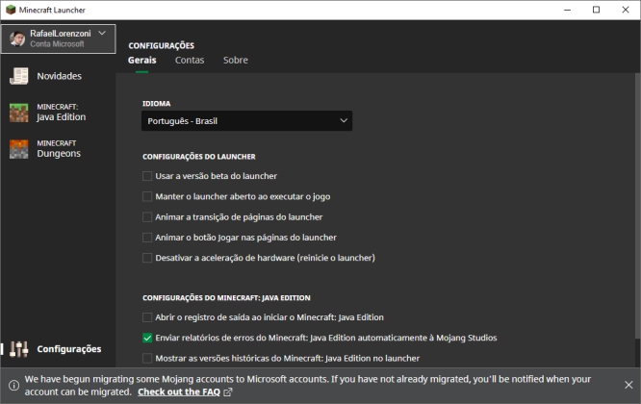641x404 pixels.
Task: Open the Novidades newspaper icon
Action: [x=19, y=76]
